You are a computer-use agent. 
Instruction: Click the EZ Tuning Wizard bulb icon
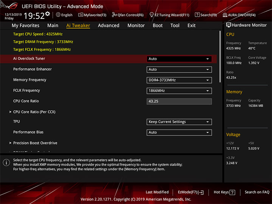[x=151, y=15]
